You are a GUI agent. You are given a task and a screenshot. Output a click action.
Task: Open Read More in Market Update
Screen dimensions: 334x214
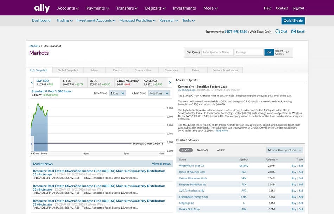(x=221, y=131)
